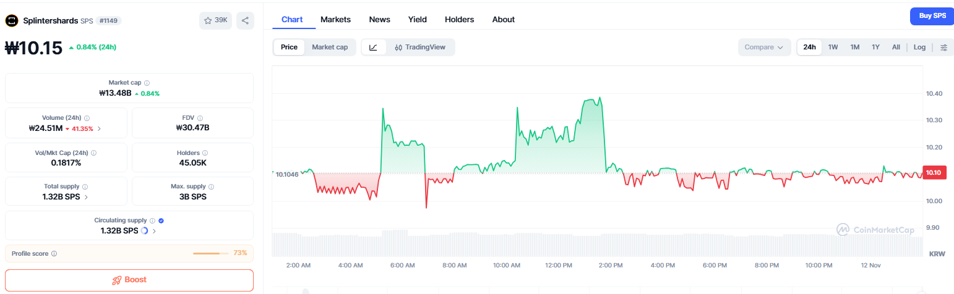Click the Max. supply info icon
The height and width of the screenshot is (294, 954).
click(x=213, y=187)
